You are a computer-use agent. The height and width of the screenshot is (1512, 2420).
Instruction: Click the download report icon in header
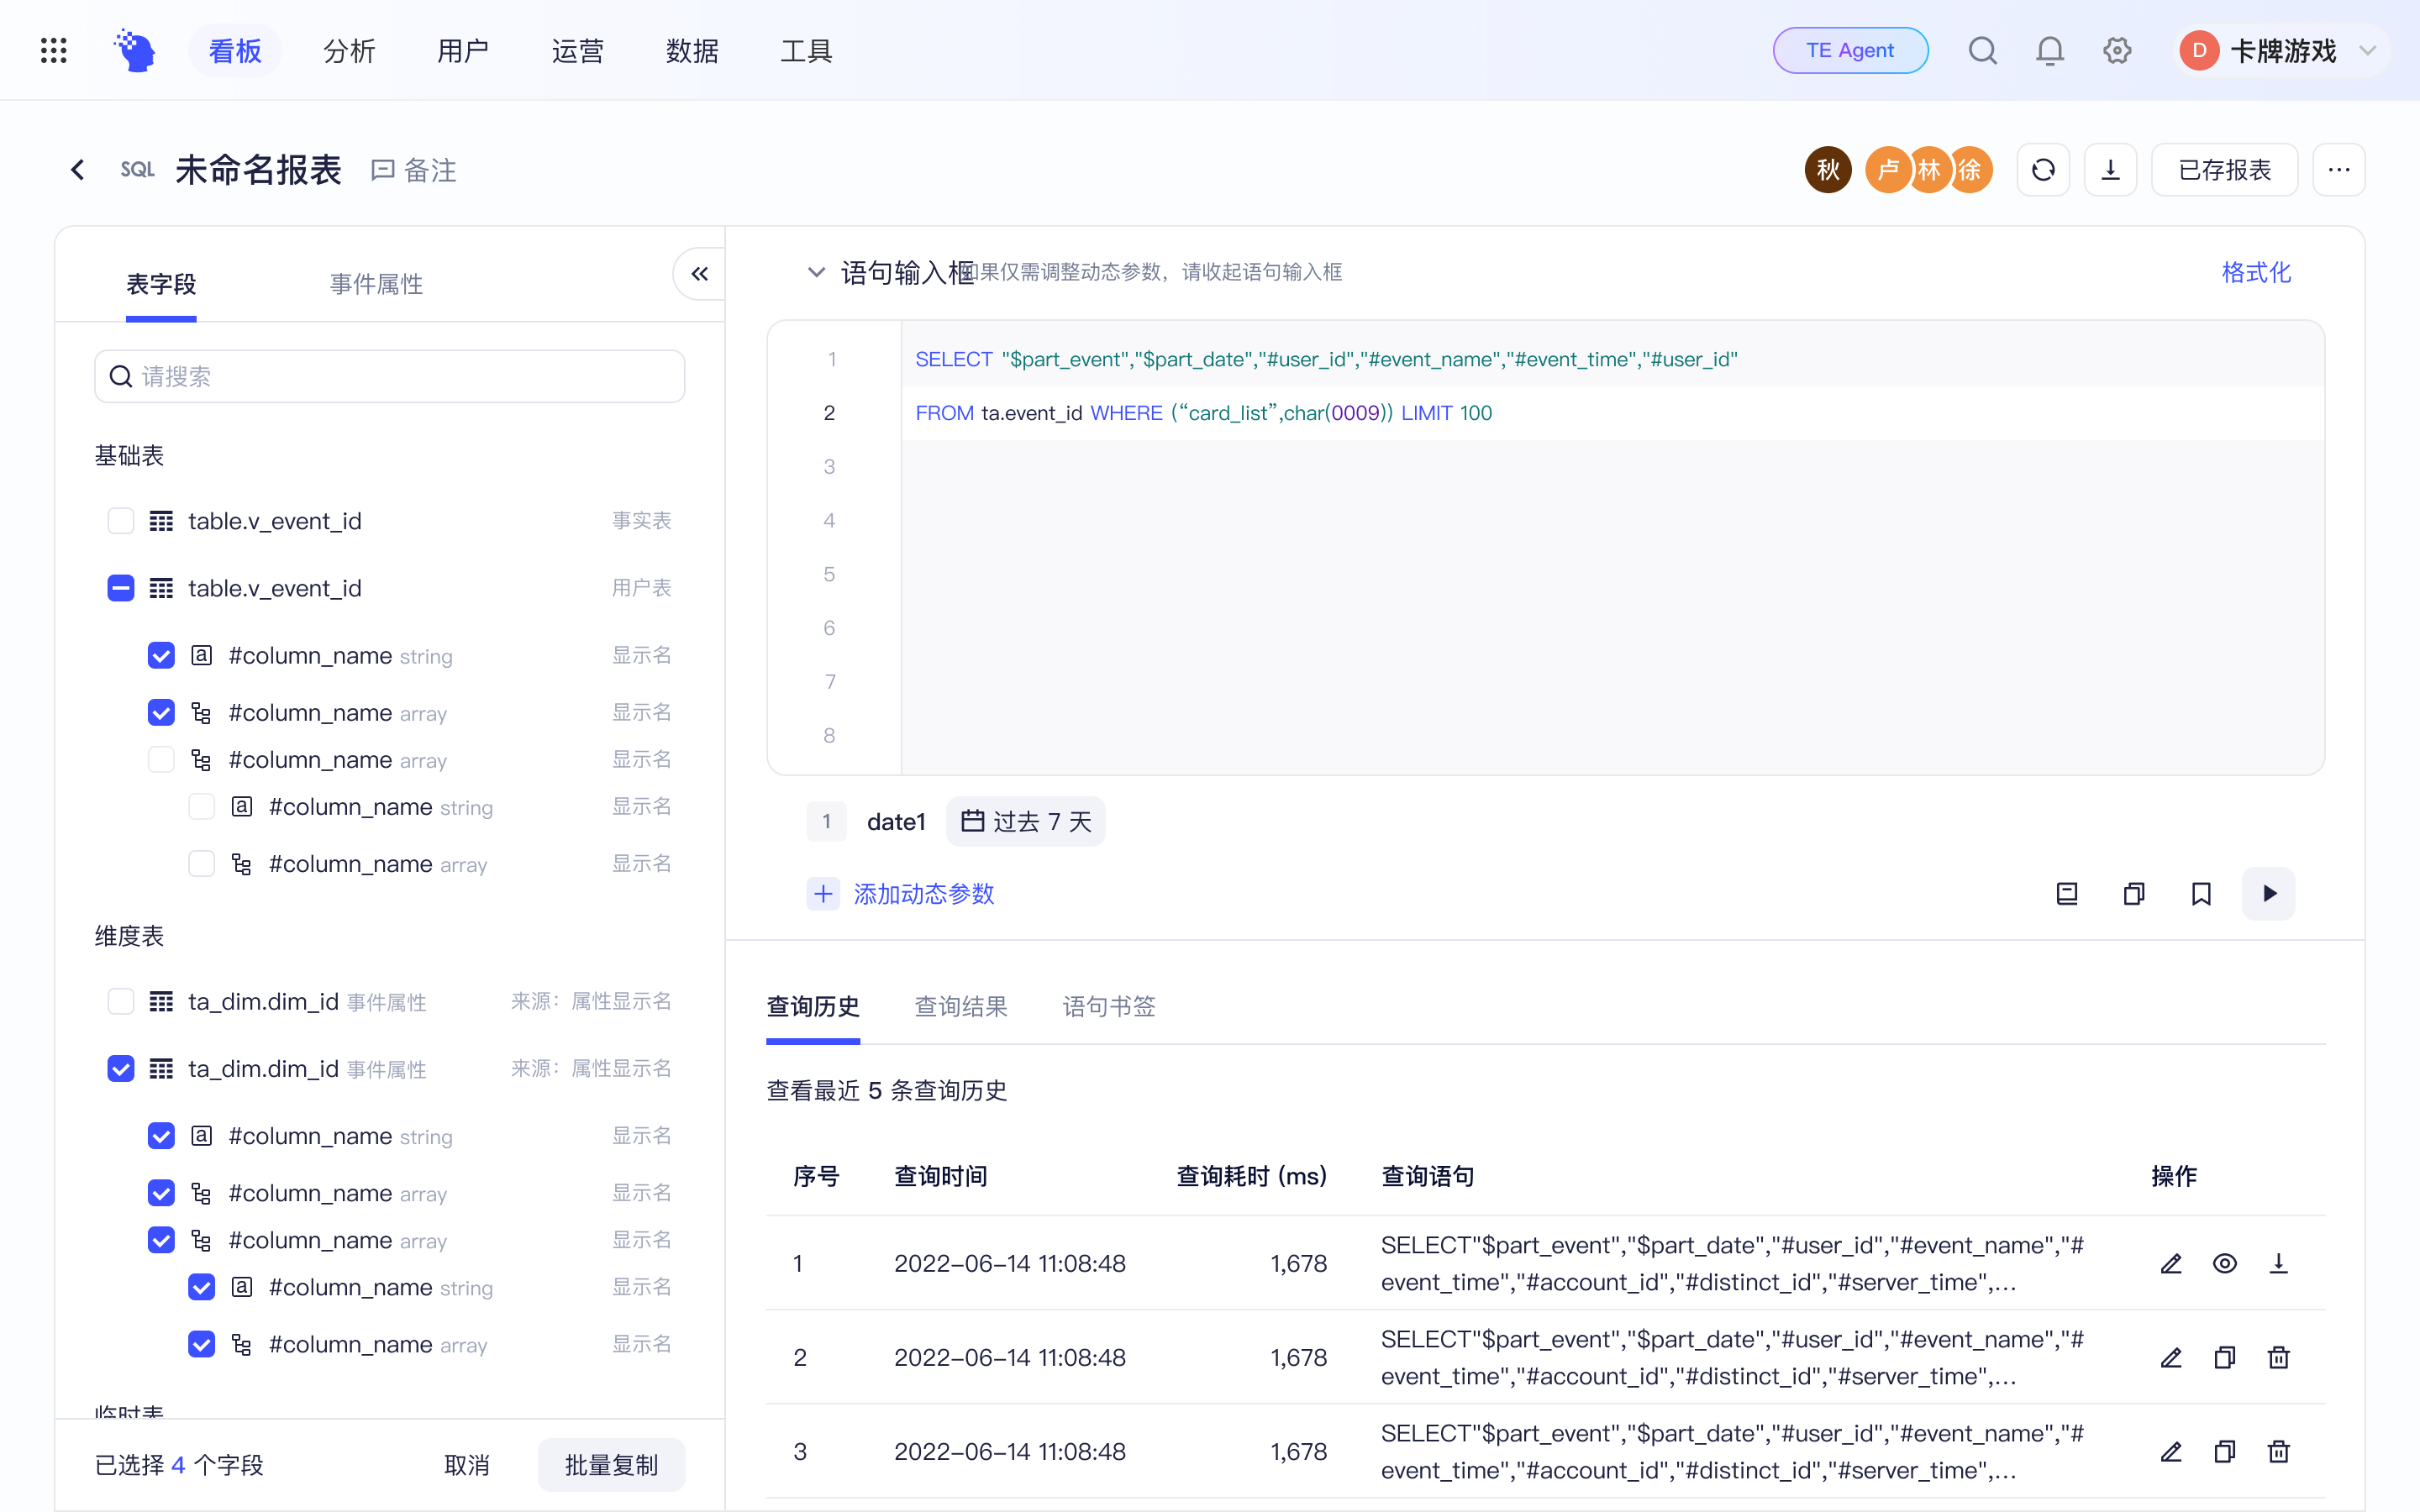tap(2110, 170)
